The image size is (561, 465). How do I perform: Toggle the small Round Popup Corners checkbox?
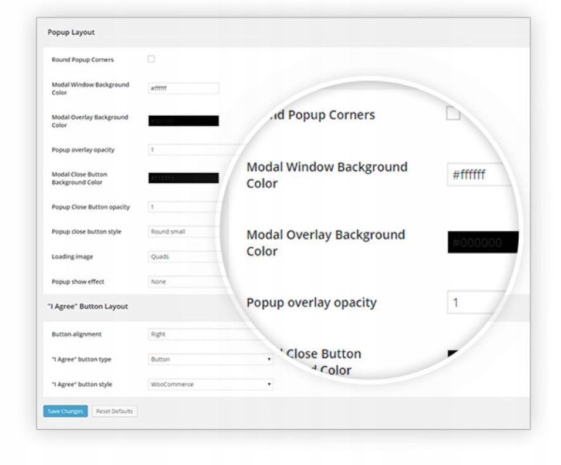coord(151,59)
